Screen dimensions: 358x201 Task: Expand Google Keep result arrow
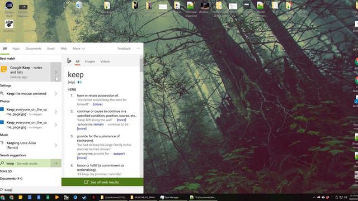pos(56,72)
